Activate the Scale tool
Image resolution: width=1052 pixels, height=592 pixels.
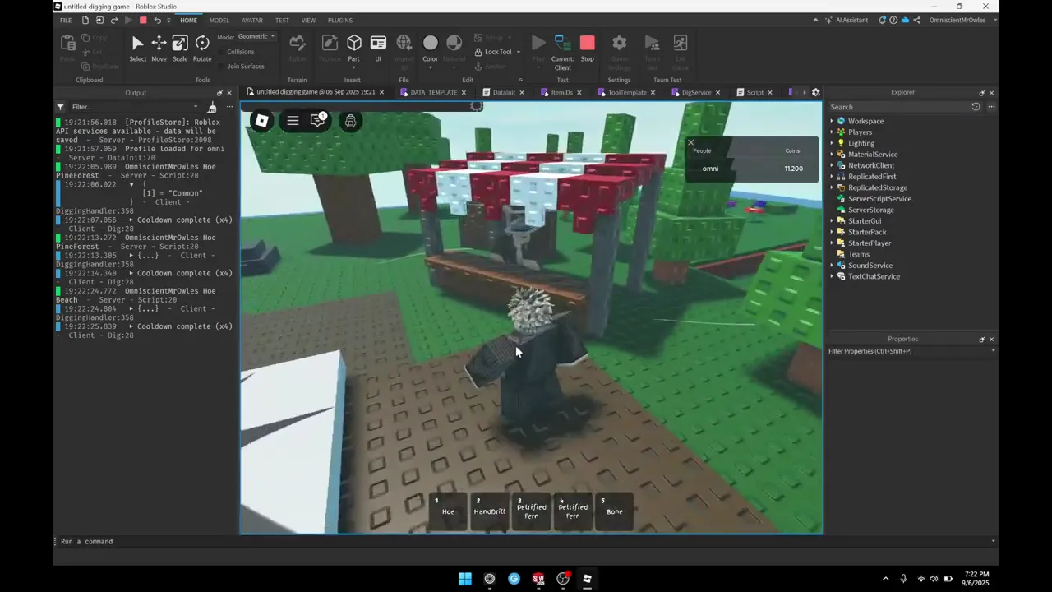180,49
